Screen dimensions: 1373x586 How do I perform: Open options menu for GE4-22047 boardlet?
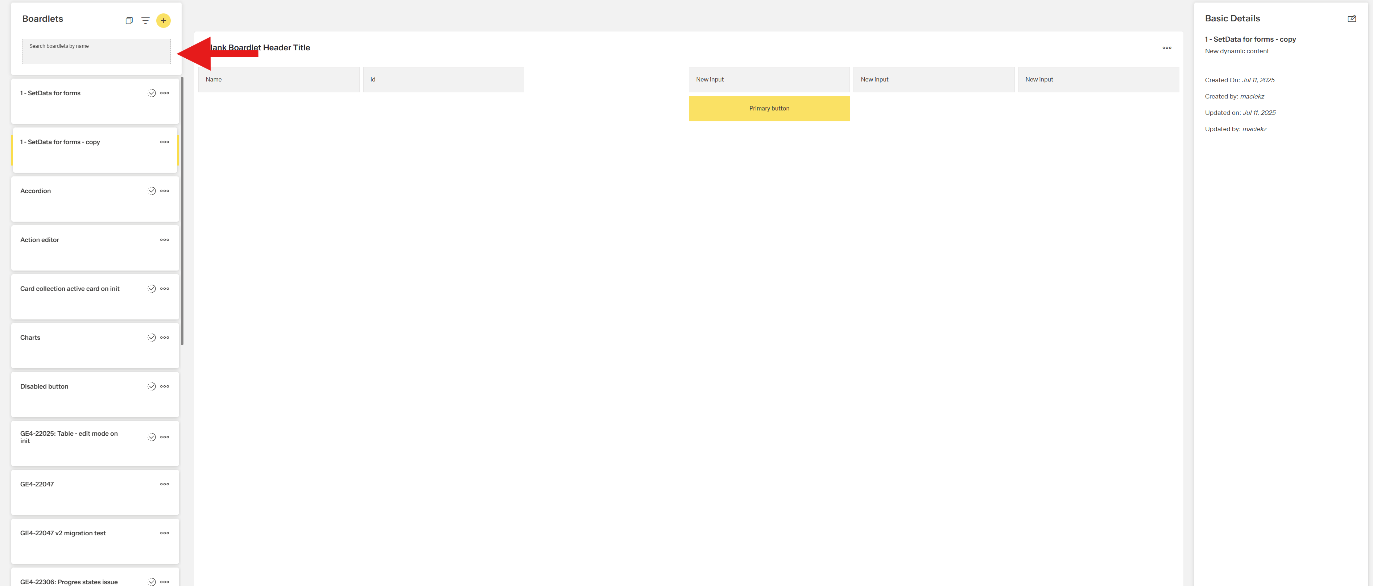[x=164, y=484]
